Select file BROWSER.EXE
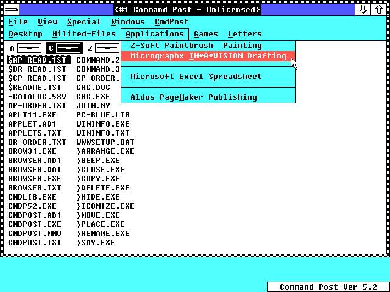The height and width of the screenshot is (292, 390). click(35, 178)
